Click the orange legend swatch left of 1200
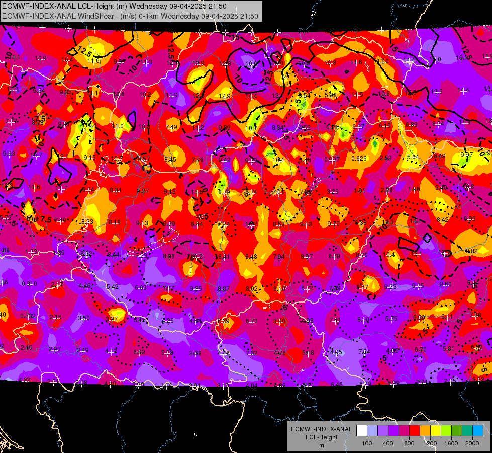 [425, 430]
